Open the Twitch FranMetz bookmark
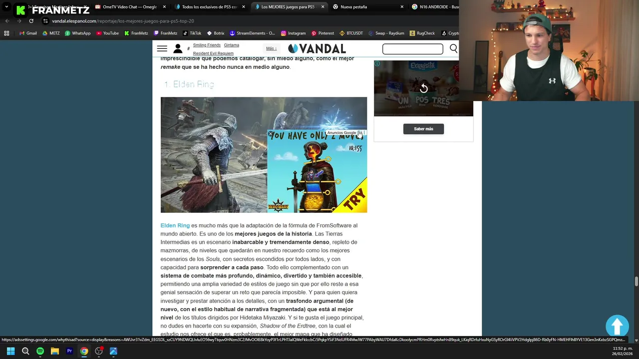 [165, 33]
